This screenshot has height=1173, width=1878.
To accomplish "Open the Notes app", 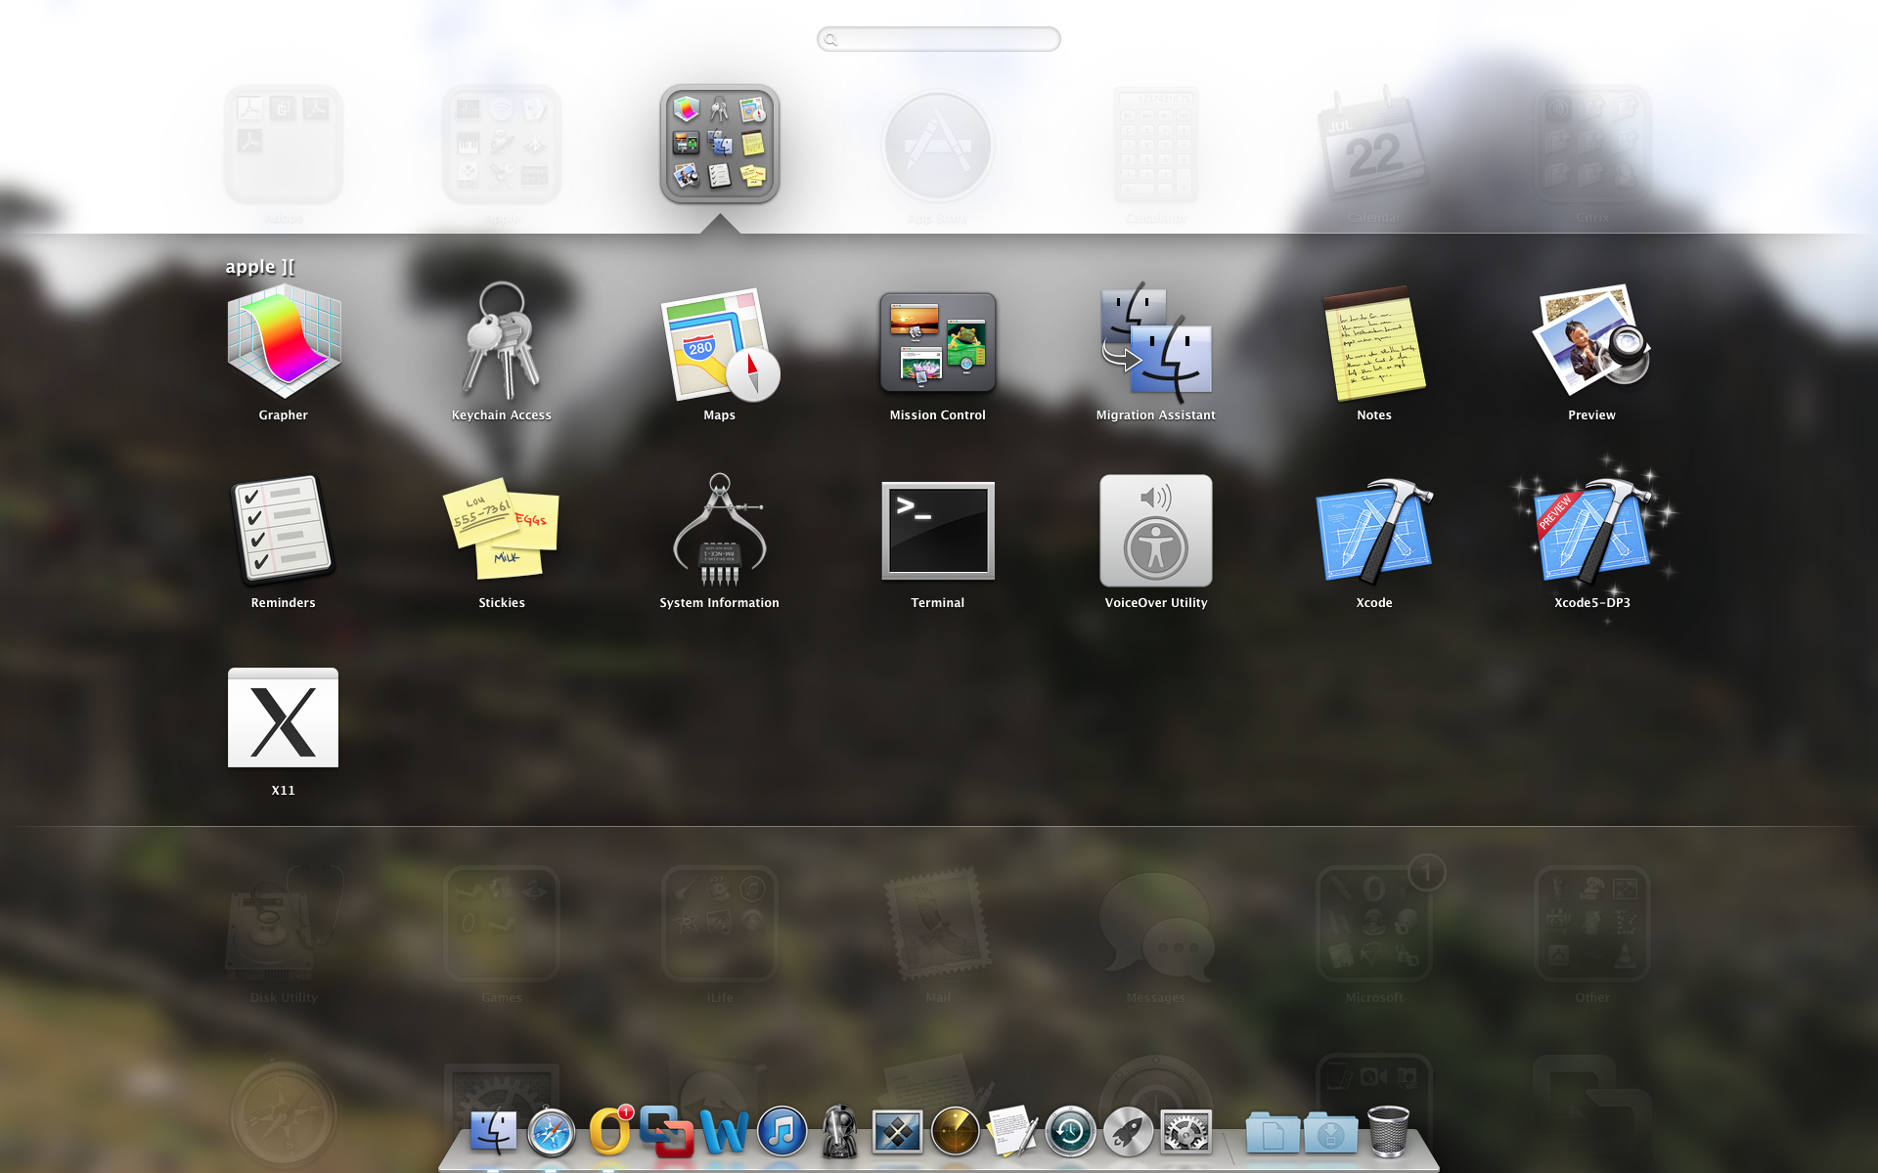I will click(x=1374, y=344).
